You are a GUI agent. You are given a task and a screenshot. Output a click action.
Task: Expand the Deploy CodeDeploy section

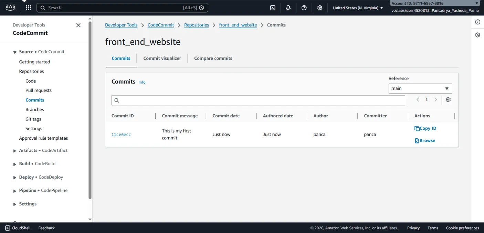[15, 178]
